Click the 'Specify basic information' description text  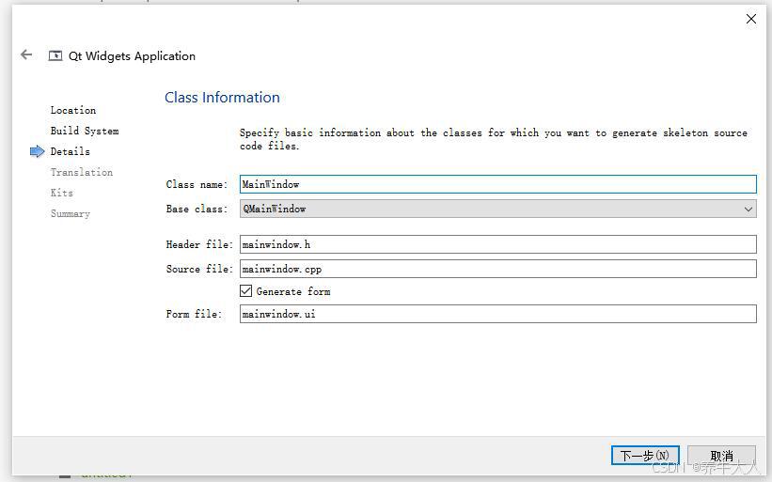tap(494, 139)
